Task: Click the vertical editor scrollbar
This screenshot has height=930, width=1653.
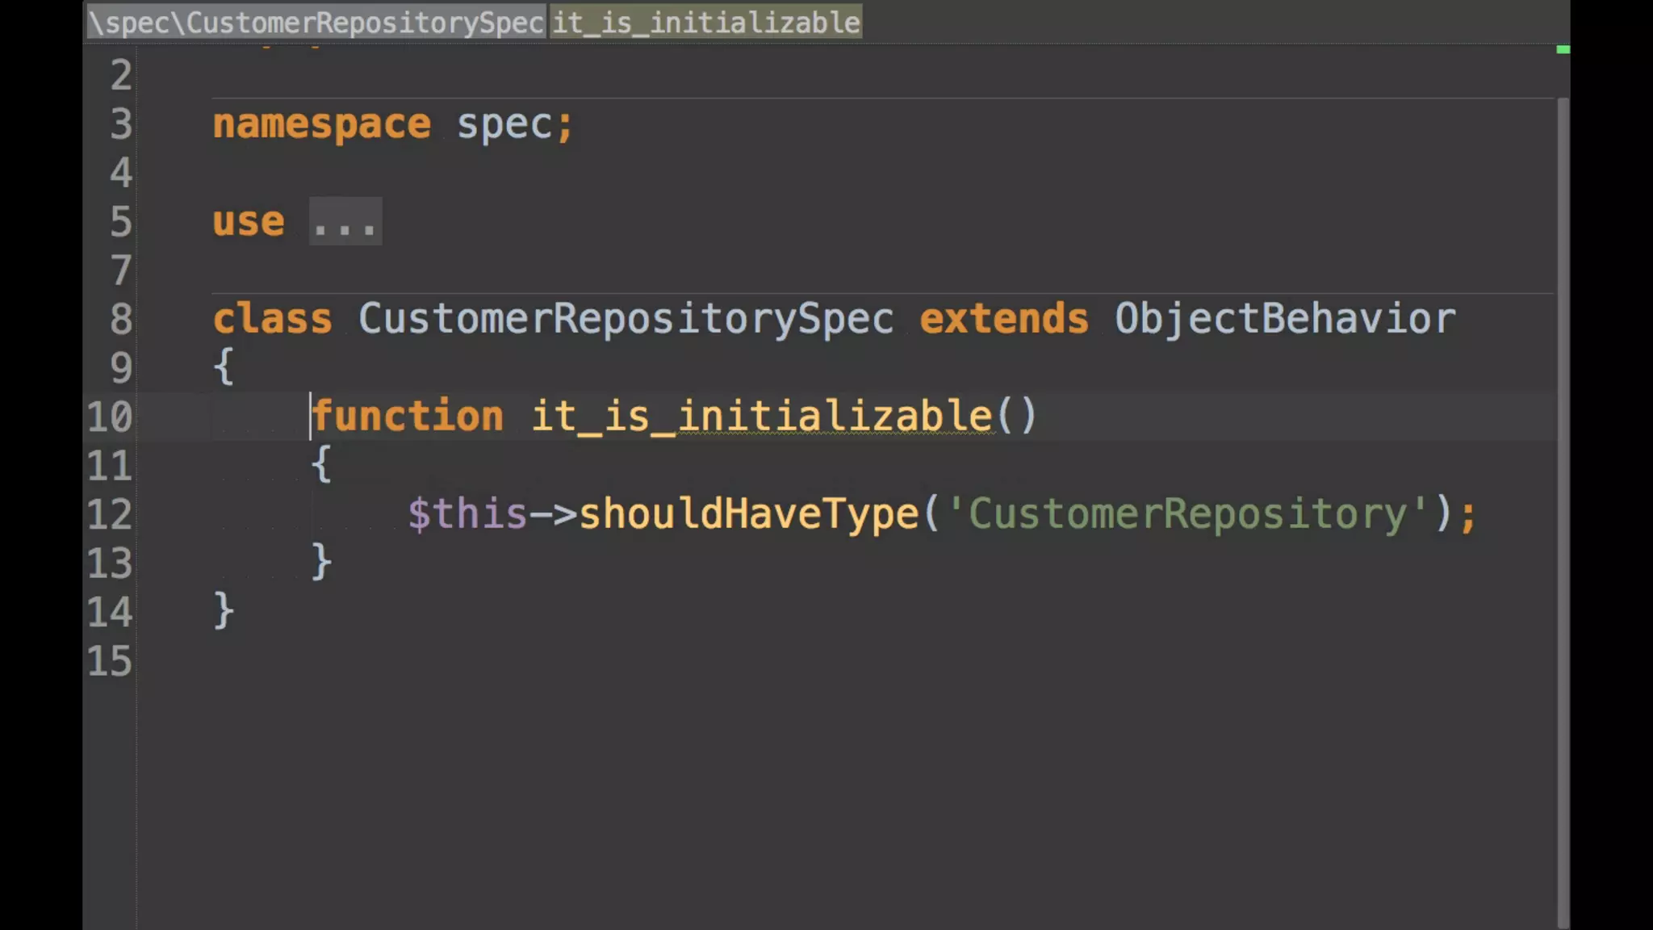Action: (x=1563, y=484)
